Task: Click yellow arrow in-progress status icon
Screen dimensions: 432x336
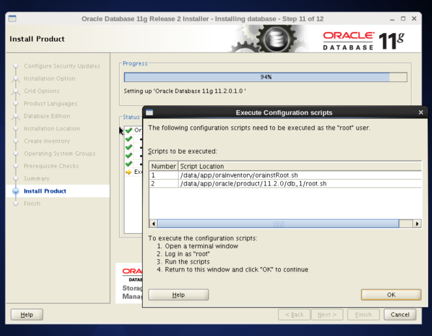Action: (128, 172)
